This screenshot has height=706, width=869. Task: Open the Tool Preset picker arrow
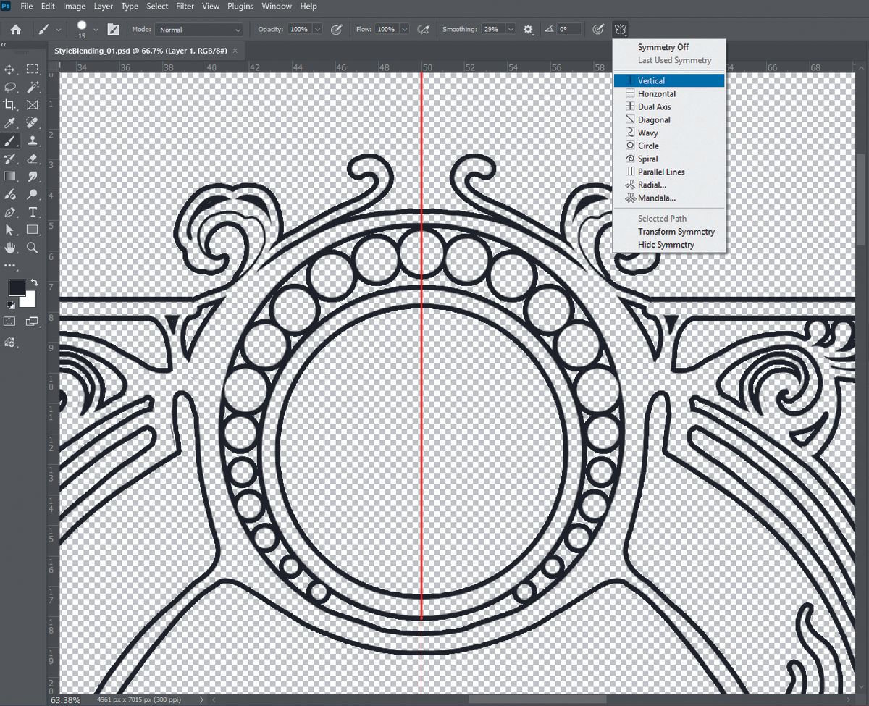59,30
